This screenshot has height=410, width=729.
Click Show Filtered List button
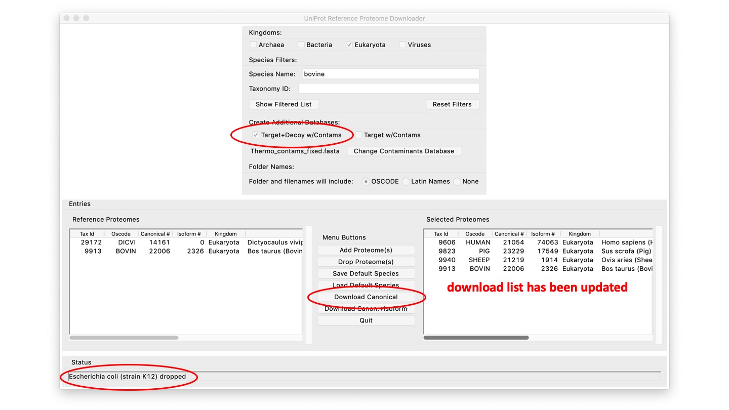tap(283, 104)
